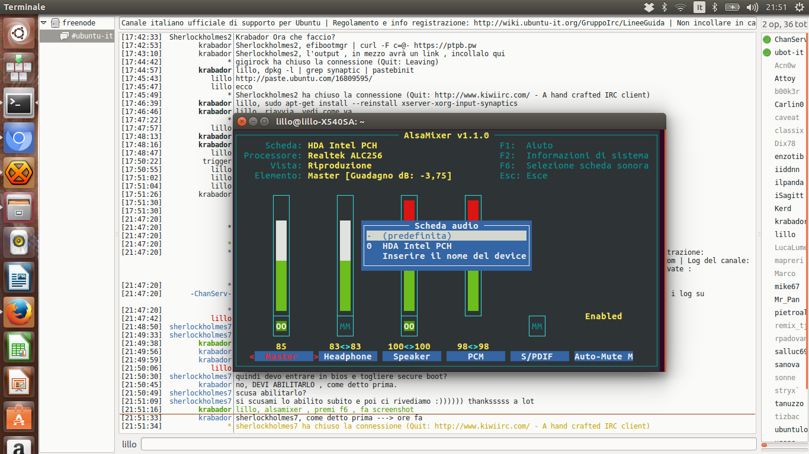Launch Chromium browser from the launcher
Screen dimensions: 809x454
tap(19, 138)
